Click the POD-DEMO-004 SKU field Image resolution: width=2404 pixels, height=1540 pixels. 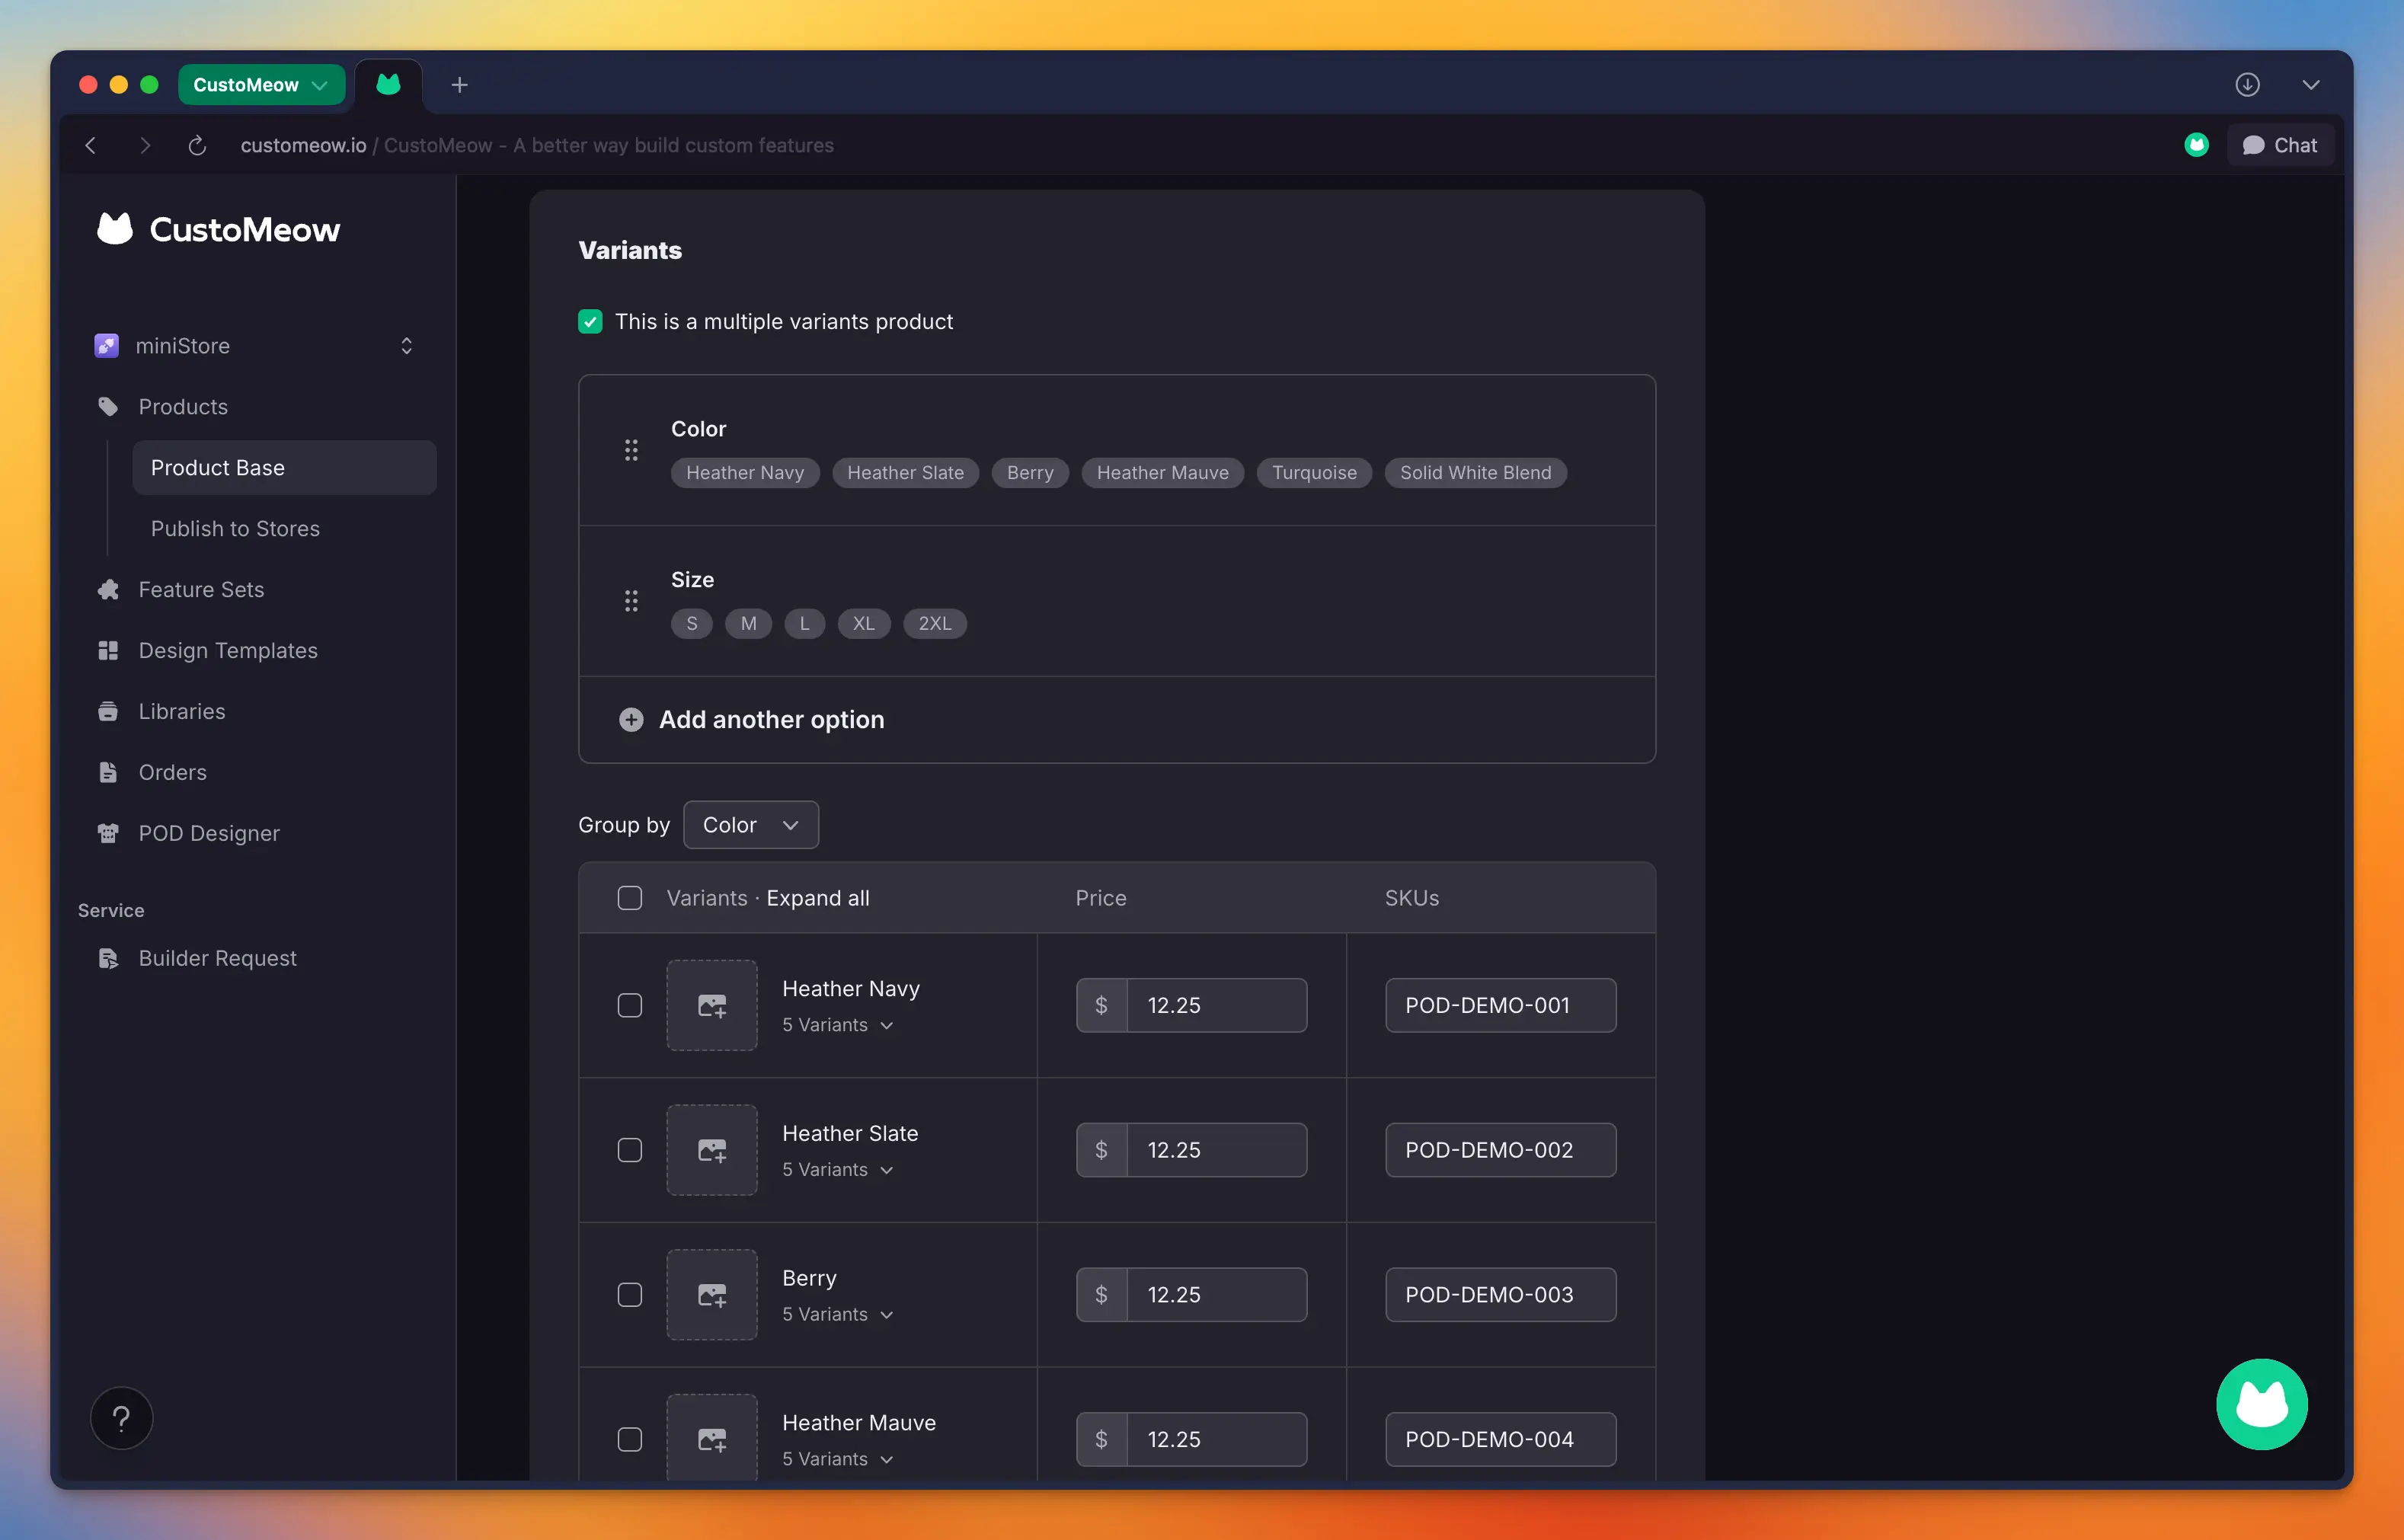coord(1500,1440)
